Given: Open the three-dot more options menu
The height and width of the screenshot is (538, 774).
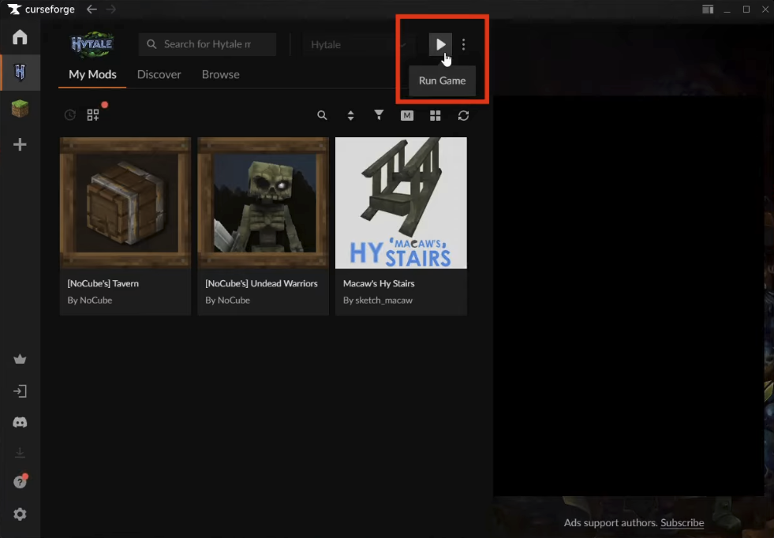Looking at the screenshot, I should click(464, 45).
